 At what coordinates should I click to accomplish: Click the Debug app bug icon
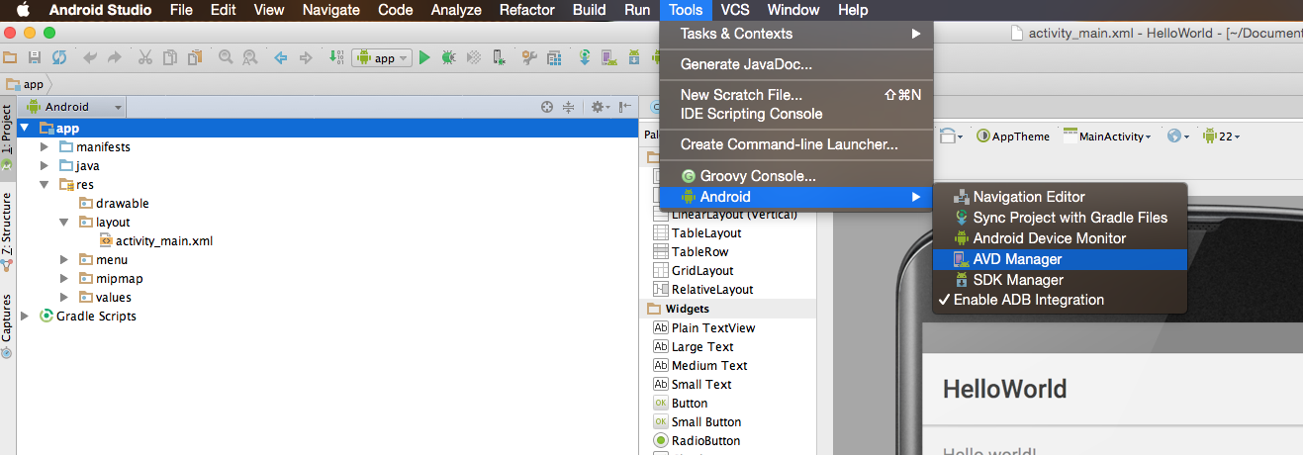pos(449,58)
